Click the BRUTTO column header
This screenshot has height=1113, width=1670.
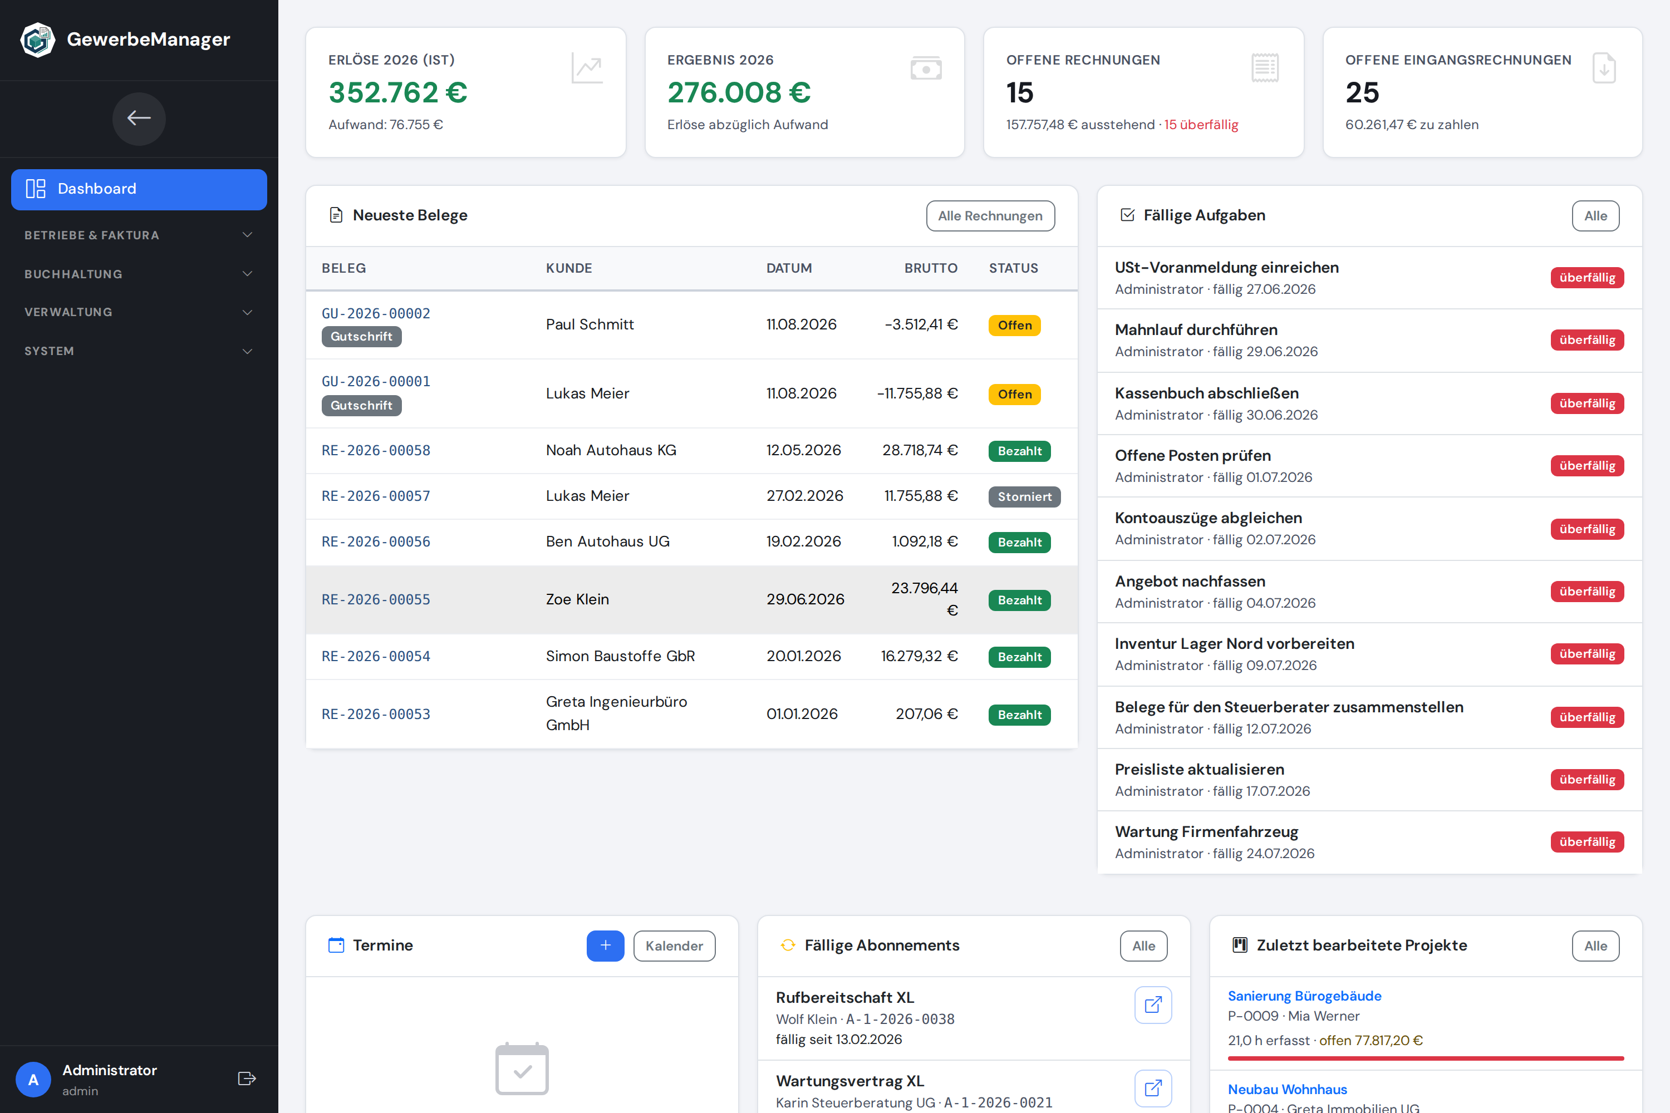click(930, 268)
